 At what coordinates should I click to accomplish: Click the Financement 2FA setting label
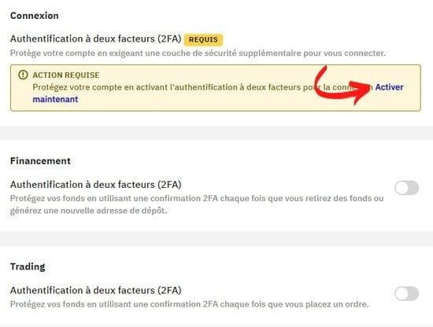tap(95, 185)
